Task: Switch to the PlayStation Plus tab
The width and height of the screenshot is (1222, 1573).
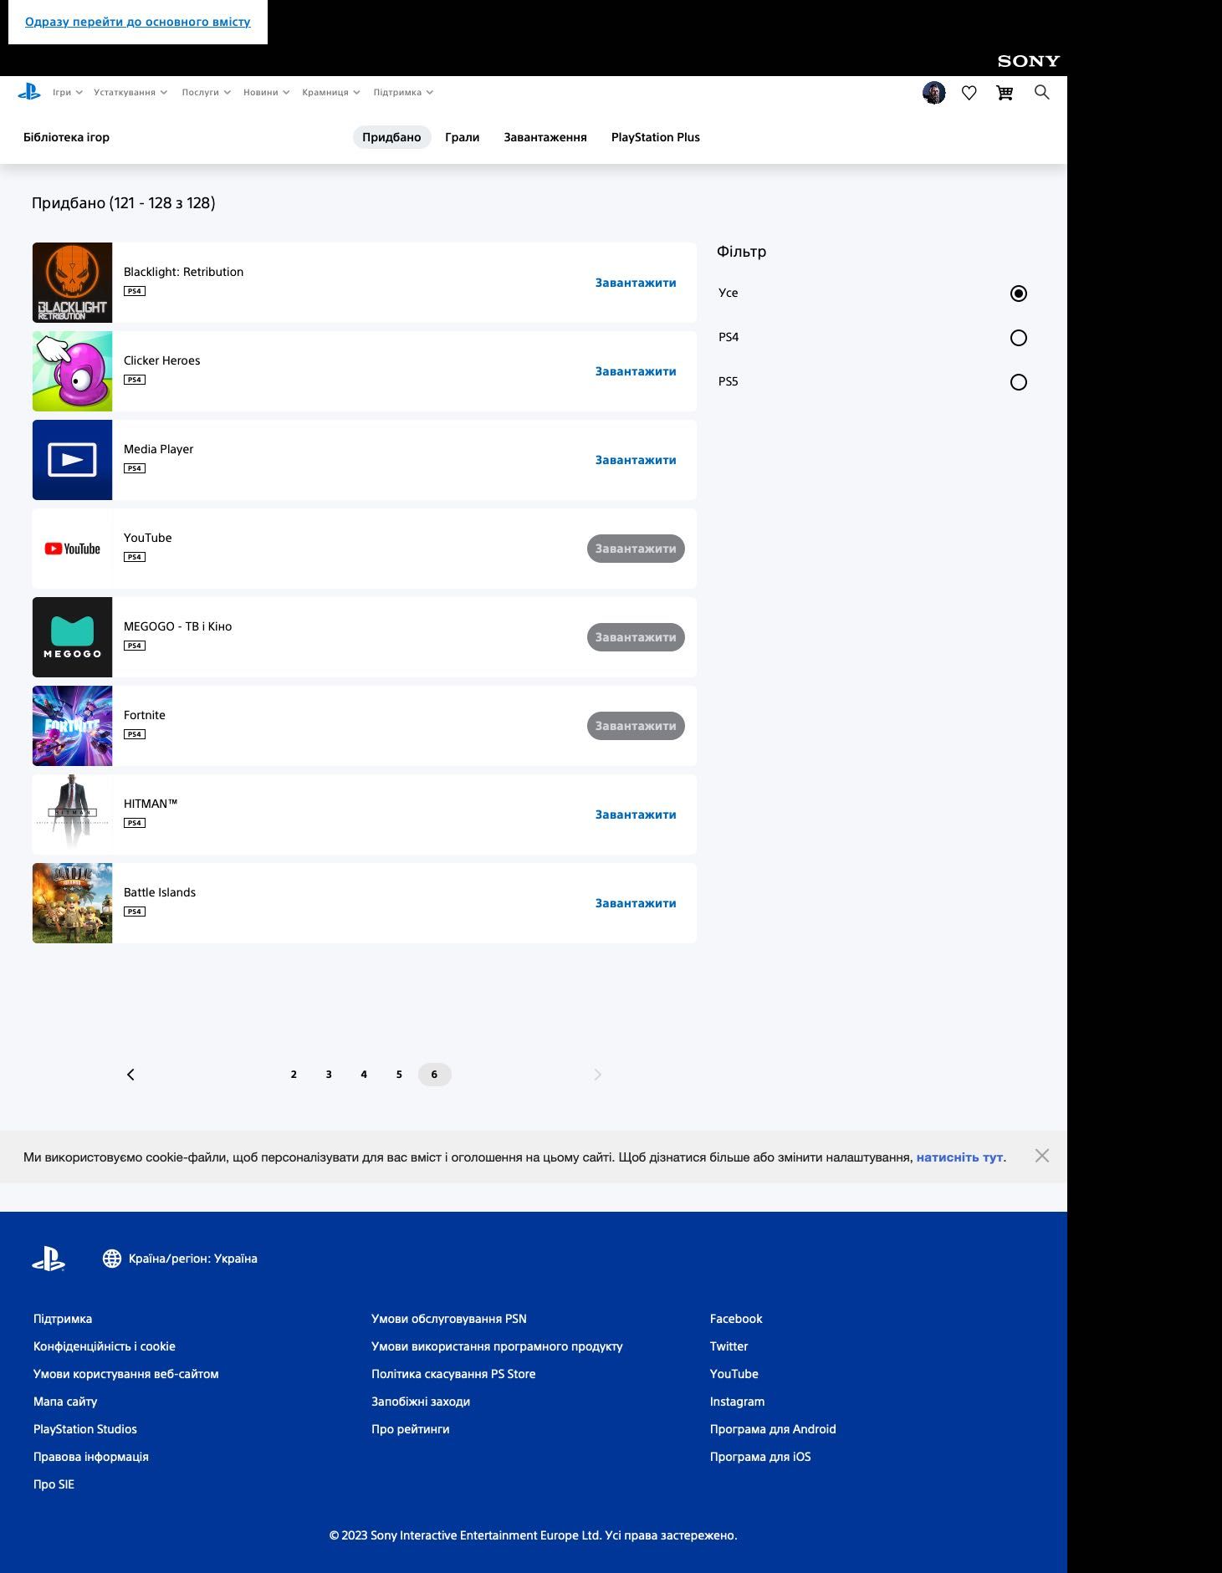Action: 656,137
